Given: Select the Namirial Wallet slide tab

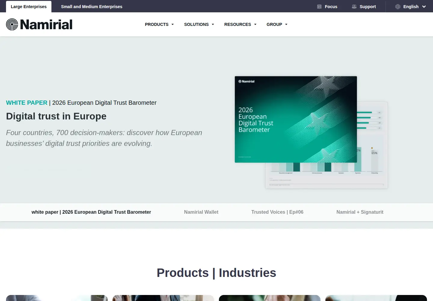Looking at the screenshot, I should pyautogui.click(x=201, y=212).
